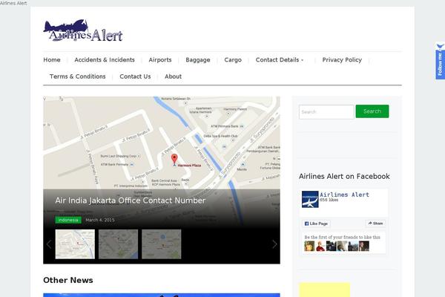
Task: Open the Contact Us page
Action: pyautogui.click(x=135, y=76)
